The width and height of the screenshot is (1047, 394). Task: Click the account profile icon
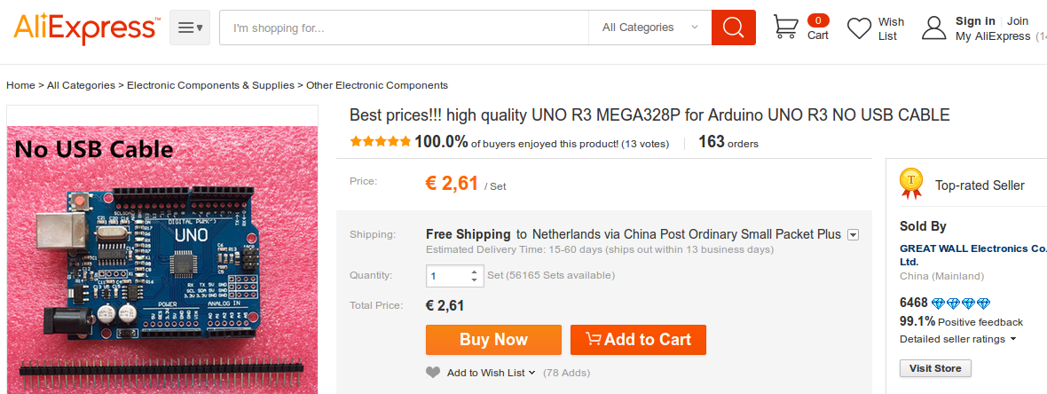click(933, 28)
